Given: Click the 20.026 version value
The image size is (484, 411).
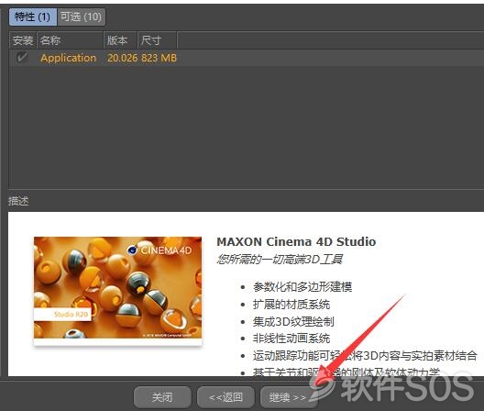Looking at the screenshot, I should (122, 58).
